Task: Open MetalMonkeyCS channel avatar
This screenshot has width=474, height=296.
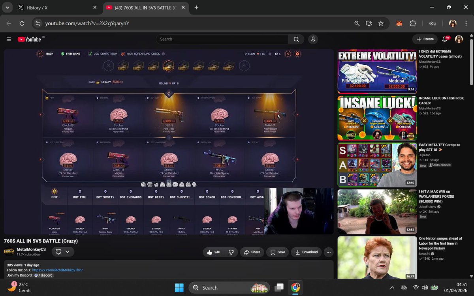Action: pyautogui.click(x=9, y=252)
